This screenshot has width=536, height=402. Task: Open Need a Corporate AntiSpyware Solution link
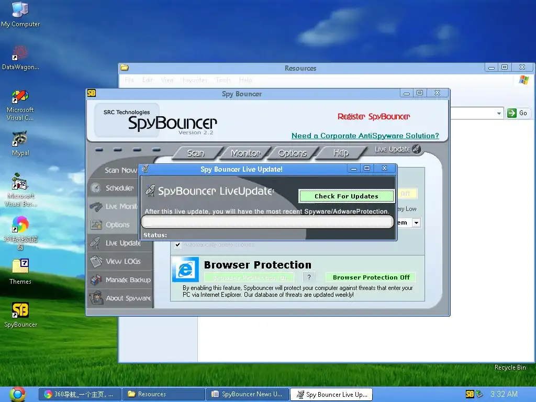[365, 136]
